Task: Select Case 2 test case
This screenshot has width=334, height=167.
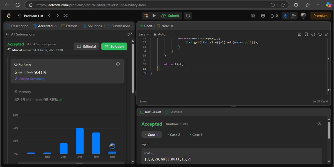Action: [174, 135]
